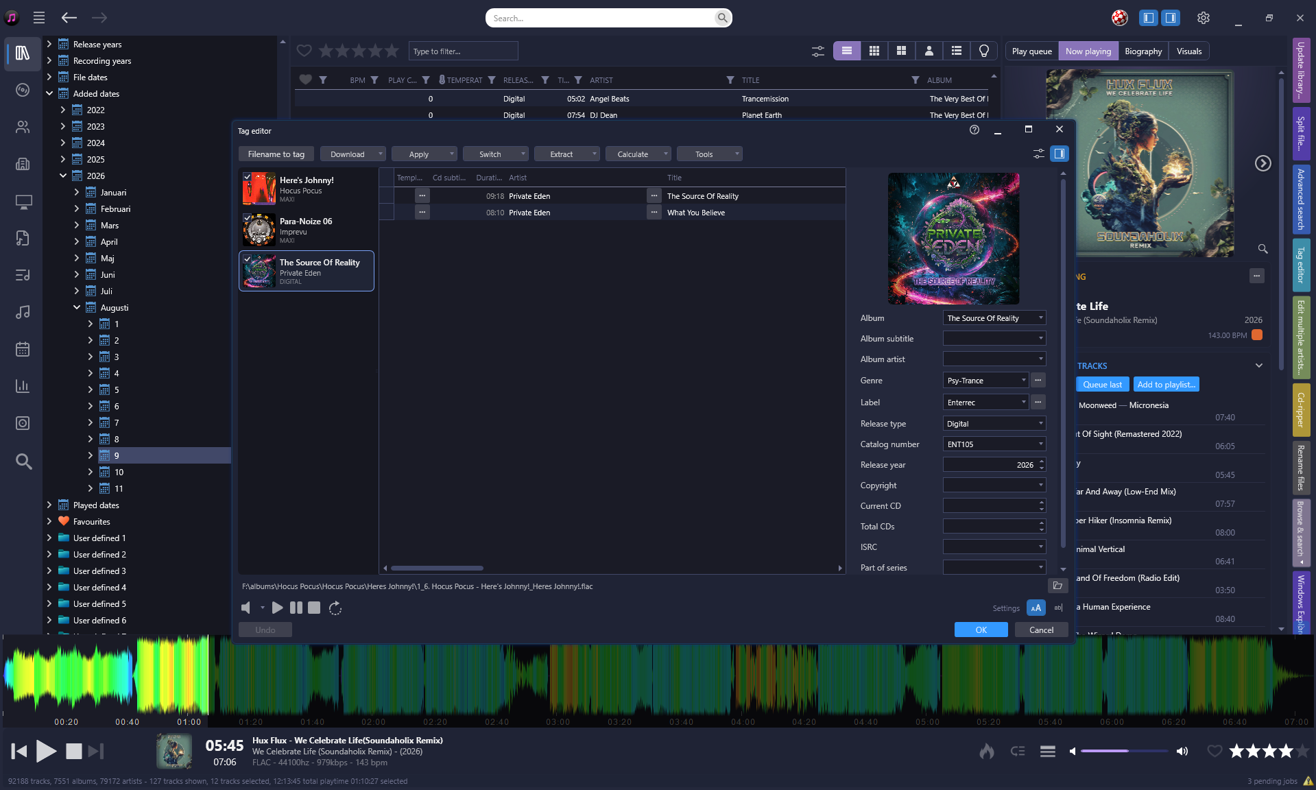Switch track browser to grid view
Image resolution: width=1316 pixels, height=790 pixels.
tap(874, 51)
